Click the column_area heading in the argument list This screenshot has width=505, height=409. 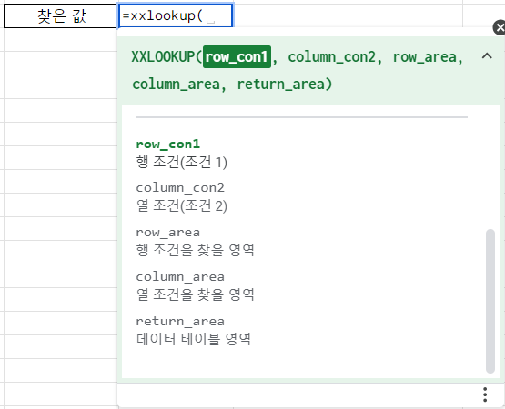point(180,276)
